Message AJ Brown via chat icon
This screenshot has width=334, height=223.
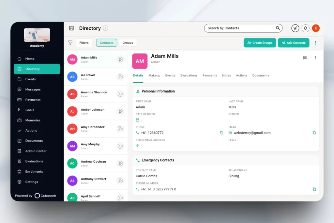120,77
